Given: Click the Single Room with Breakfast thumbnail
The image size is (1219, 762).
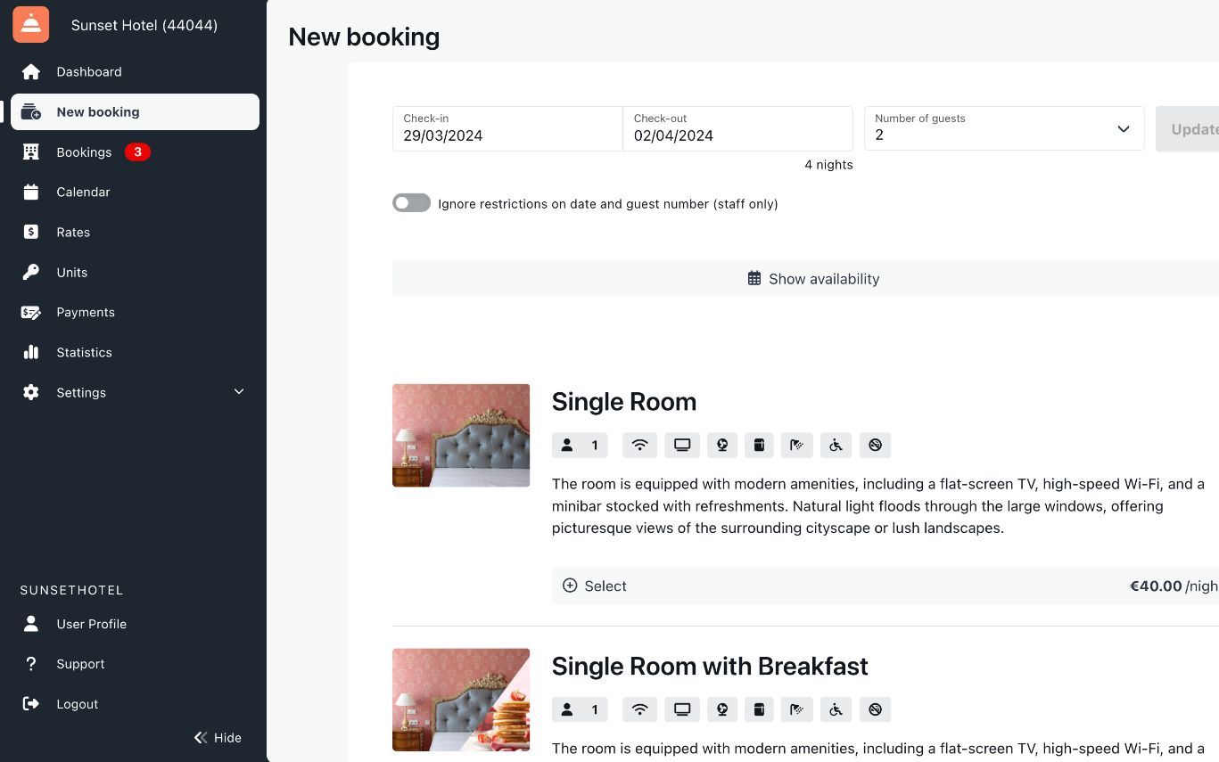Looking at the screenshot, I should pos(461,700).
